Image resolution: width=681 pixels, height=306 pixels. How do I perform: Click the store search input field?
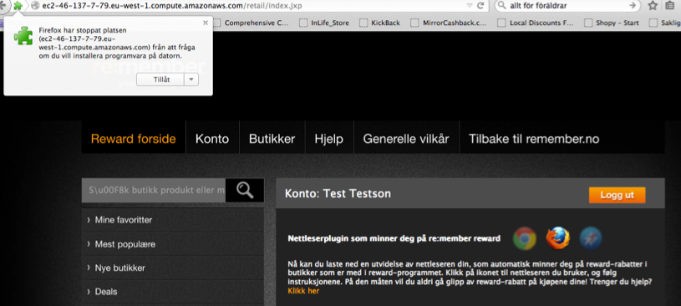pos(154,190)
